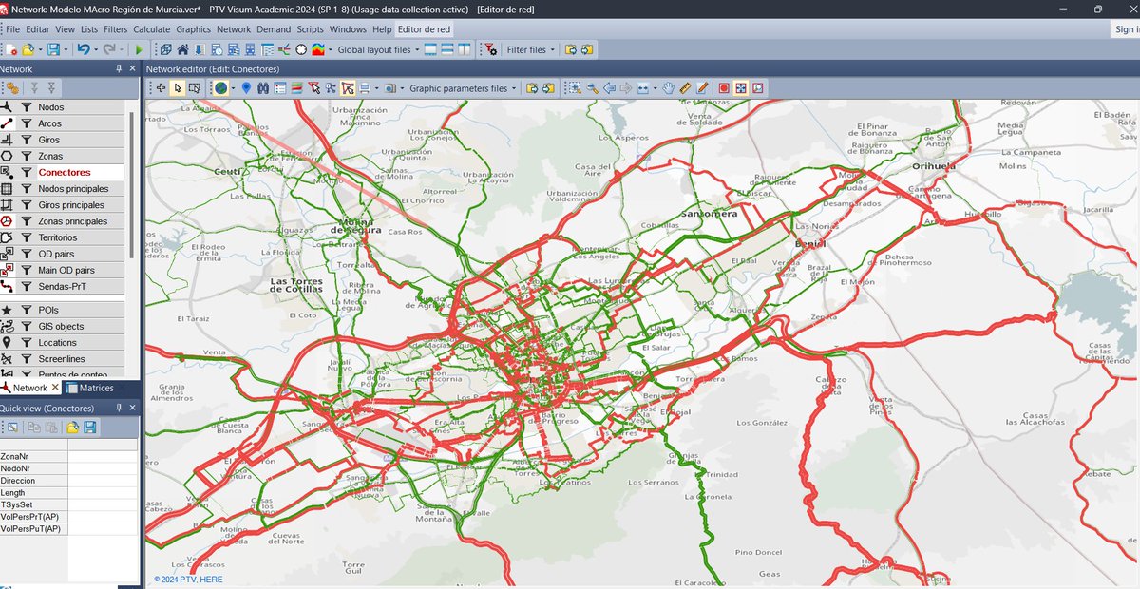Switch to the Matrices tab
This screenshot has height=589, width=1140.
coord(99,388)
